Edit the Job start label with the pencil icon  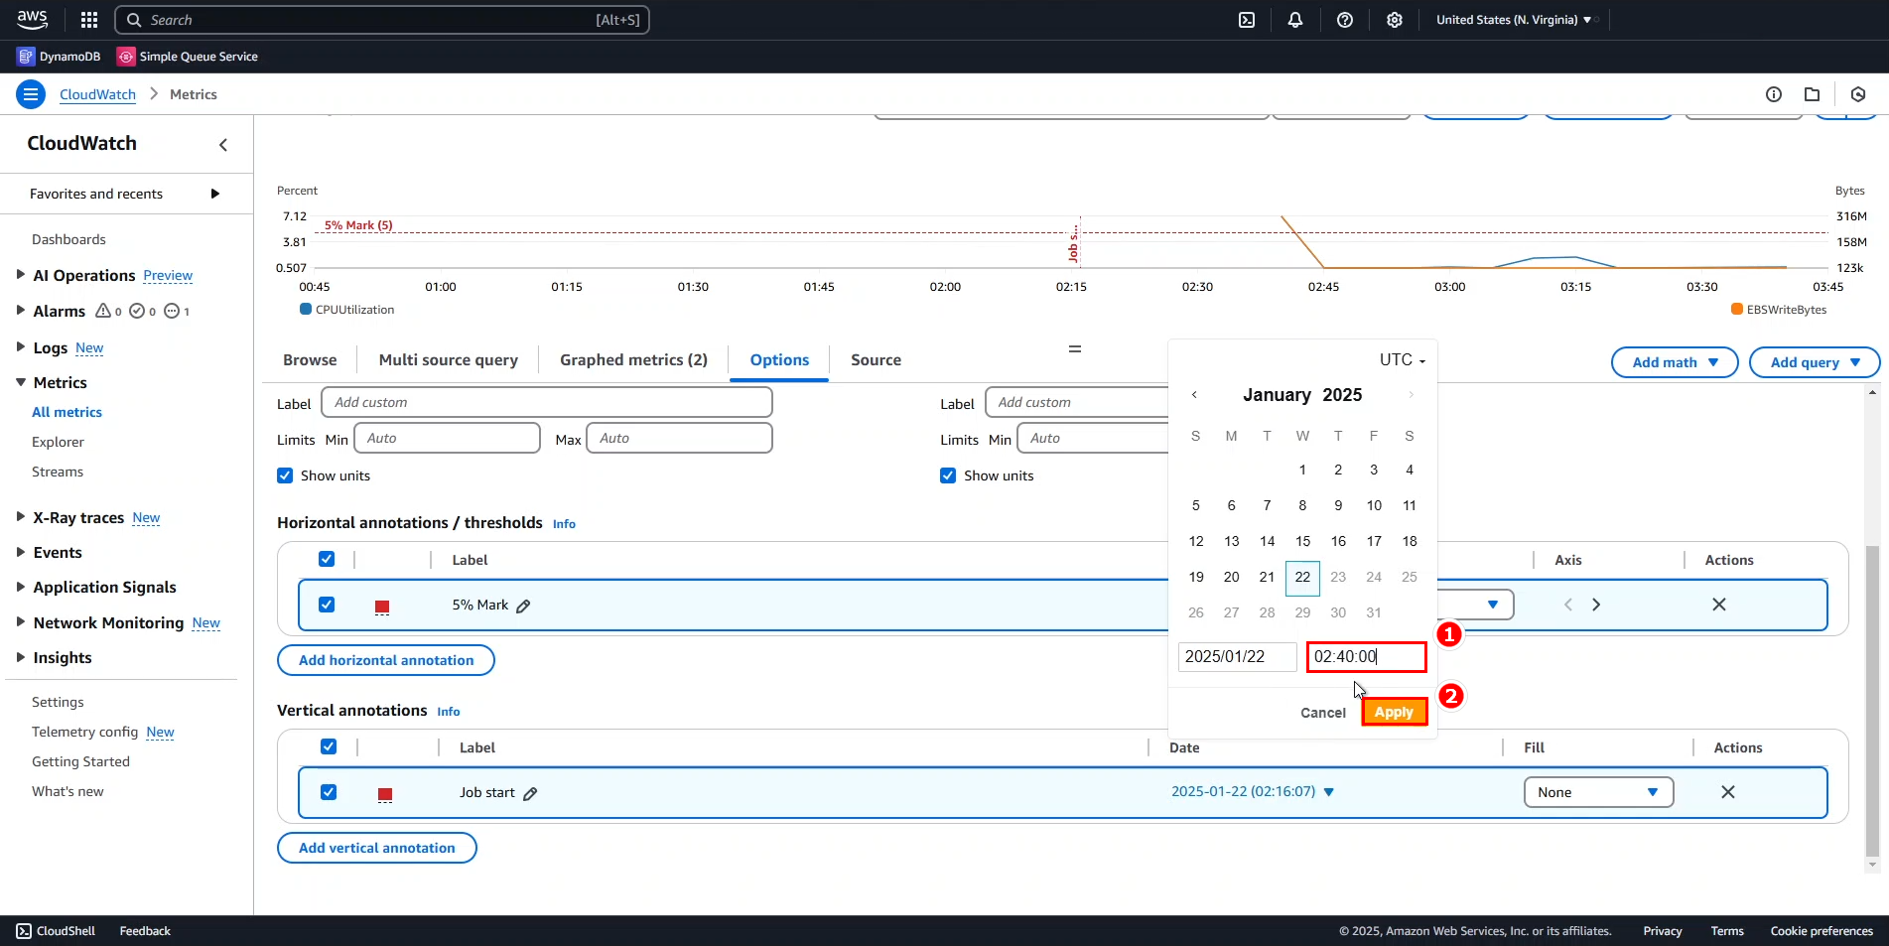click(x=532, y=793)
